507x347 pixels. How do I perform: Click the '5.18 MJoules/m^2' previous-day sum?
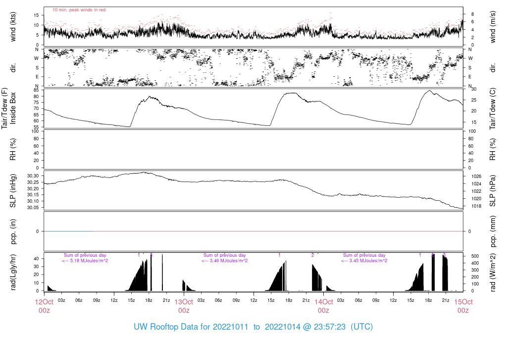click(89, 261)
